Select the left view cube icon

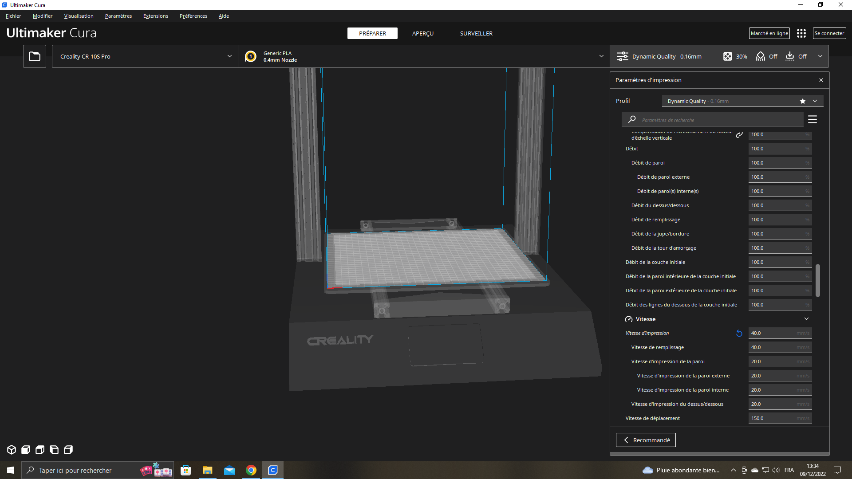(54, 450)
